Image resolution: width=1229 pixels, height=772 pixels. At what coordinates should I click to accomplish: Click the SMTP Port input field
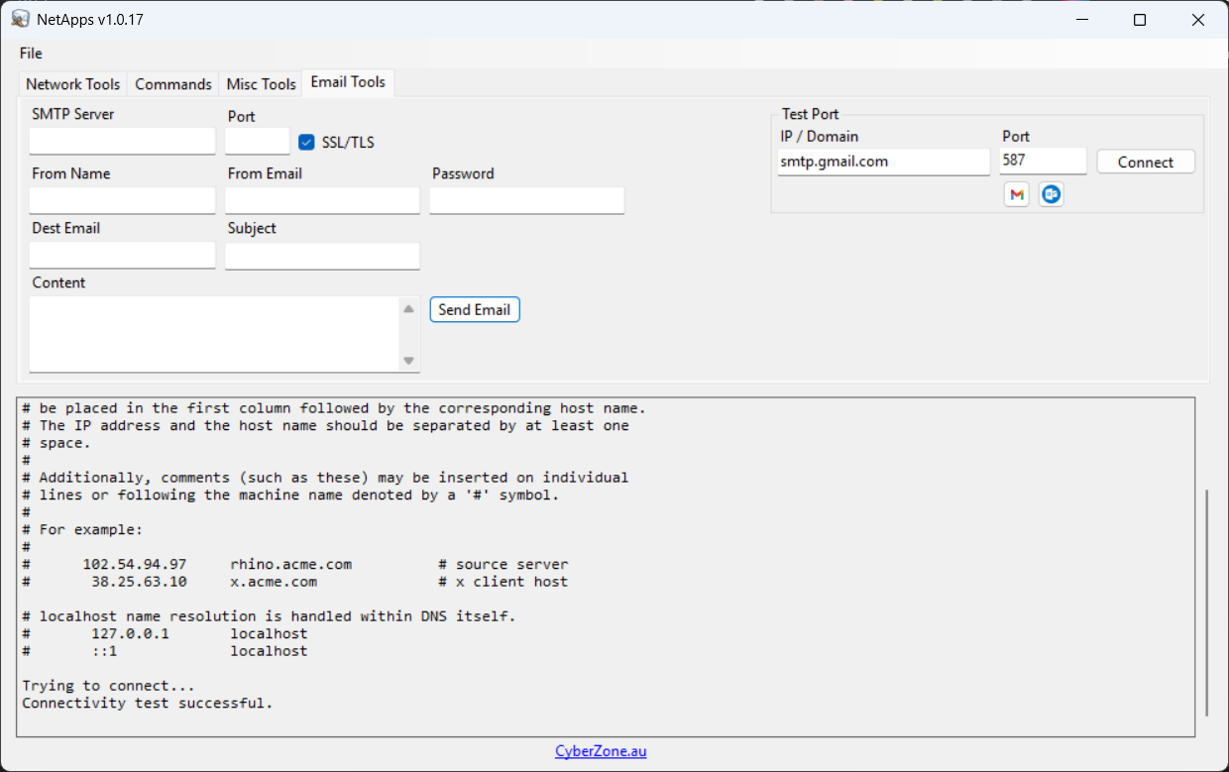coord(258,141)
